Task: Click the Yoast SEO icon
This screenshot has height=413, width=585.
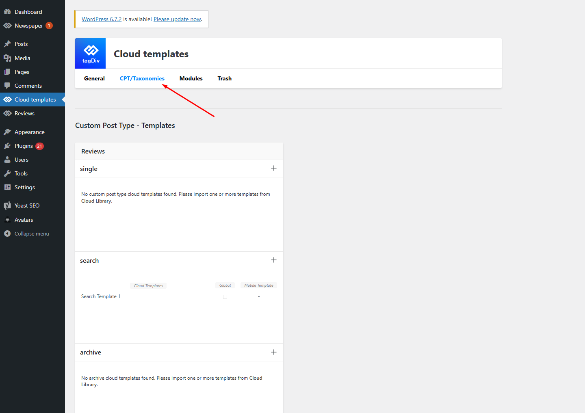Action: pos(7,205)
